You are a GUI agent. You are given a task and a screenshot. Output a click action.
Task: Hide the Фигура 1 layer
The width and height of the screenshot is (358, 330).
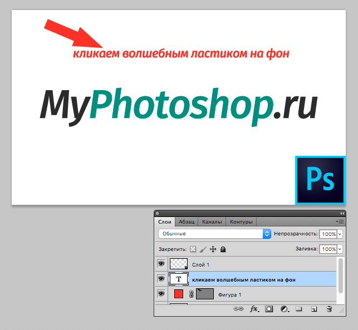[x=161, y=293]
